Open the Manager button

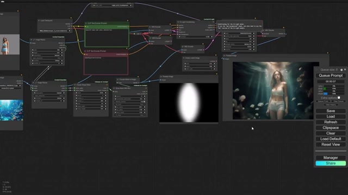click(x=331, y=158)
